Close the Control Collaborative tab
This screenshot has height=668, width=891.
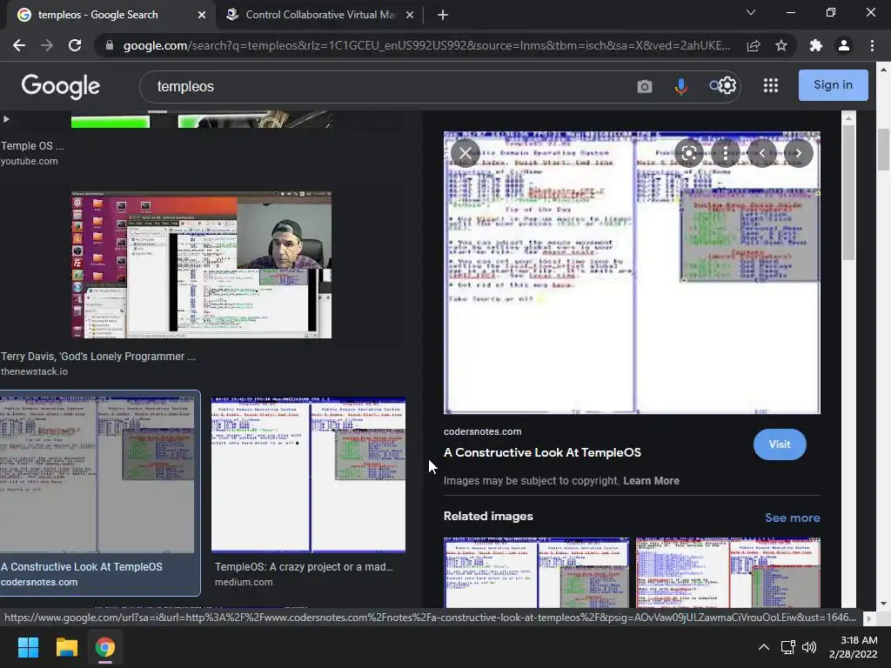[x=410, y=15]
